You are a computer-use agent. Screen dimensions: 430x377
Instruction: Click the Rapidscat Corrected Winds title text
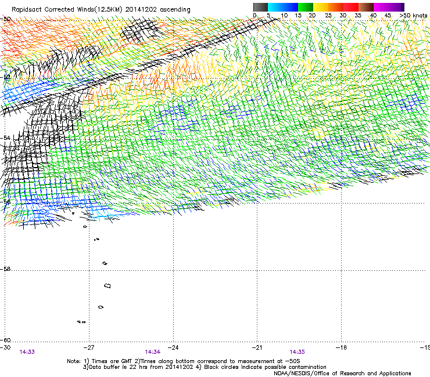coord(101,9)
